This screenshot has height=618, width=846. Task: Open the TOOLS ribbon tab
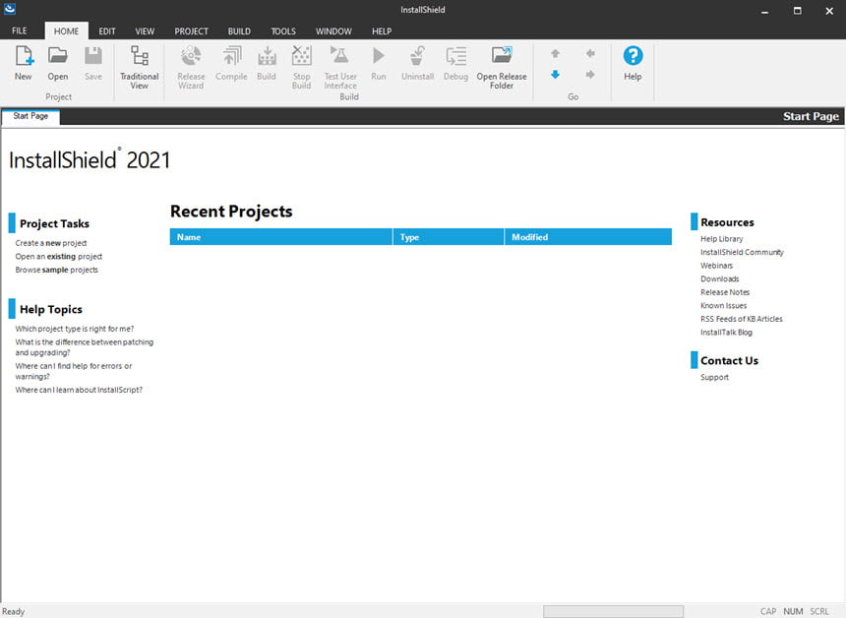[x=283, y=31]
